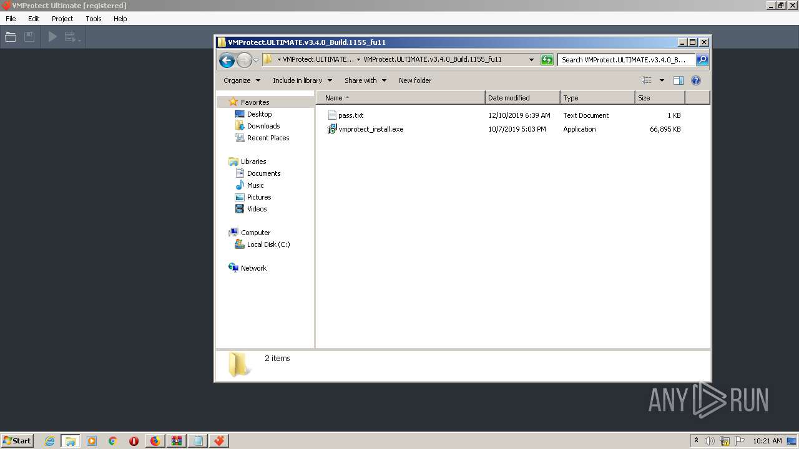The width and height of the screenshot is (799, 449).
Task: Open Internet Explorer from the taskbar
Action: point(49,441)
